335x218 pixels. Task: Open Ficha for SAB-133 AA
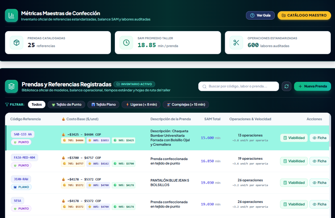click(x=319, y=138)
